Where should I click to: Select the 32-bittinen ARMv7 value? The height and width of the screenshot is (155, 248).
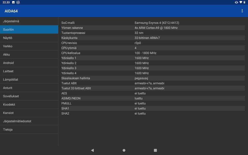[147, 38]
